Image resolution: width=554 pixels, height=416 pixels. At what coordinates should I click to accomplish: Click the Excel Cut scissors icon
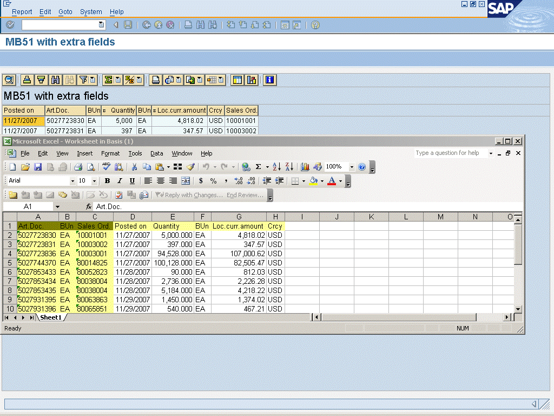[134, 167]
